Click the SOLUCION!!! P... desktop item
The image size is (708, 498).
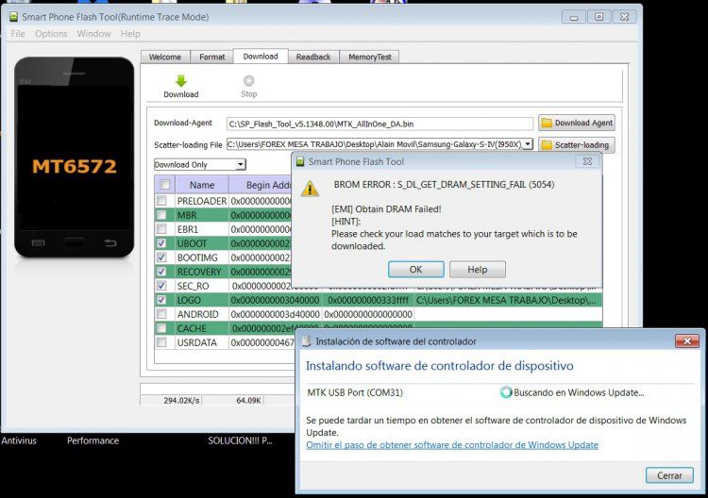click(240, 440)
